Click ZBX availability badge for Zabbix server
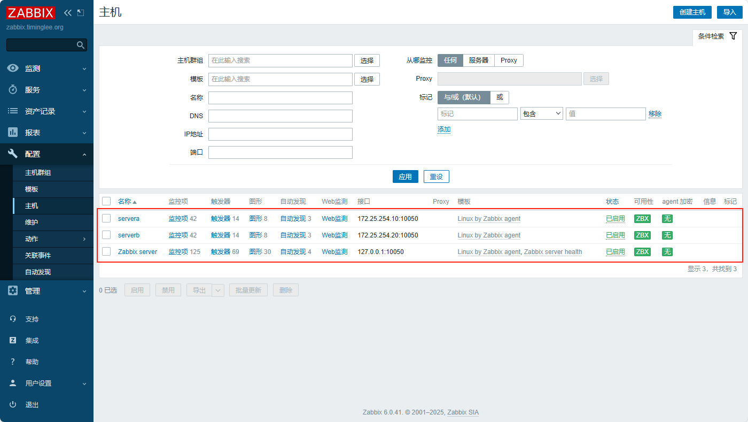This screenshot has height=422, width=748. click(642, 252)
